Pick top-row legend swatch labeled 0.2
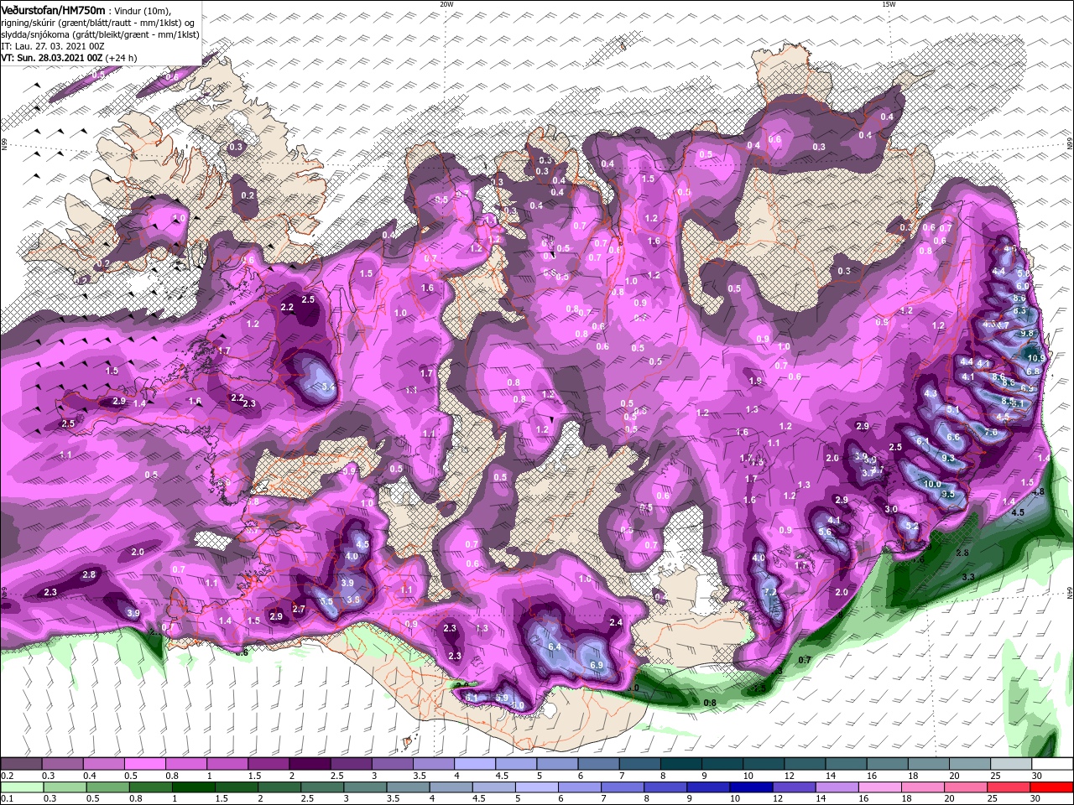 pos(20,764)
